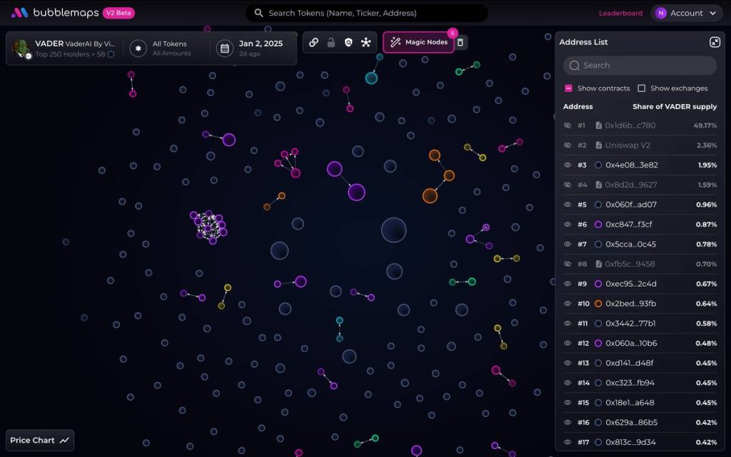731x457 pixels.
Task: Open the Leaderboard link
Action: click(x=620, y=13)
